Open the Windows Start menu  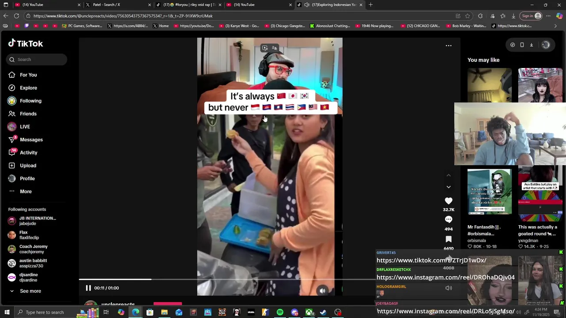point(7,312)
